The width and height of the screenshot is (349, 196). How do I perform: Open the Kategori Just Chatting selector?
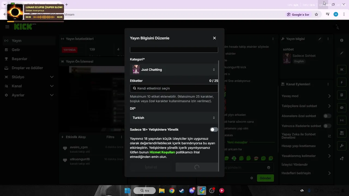174,70
